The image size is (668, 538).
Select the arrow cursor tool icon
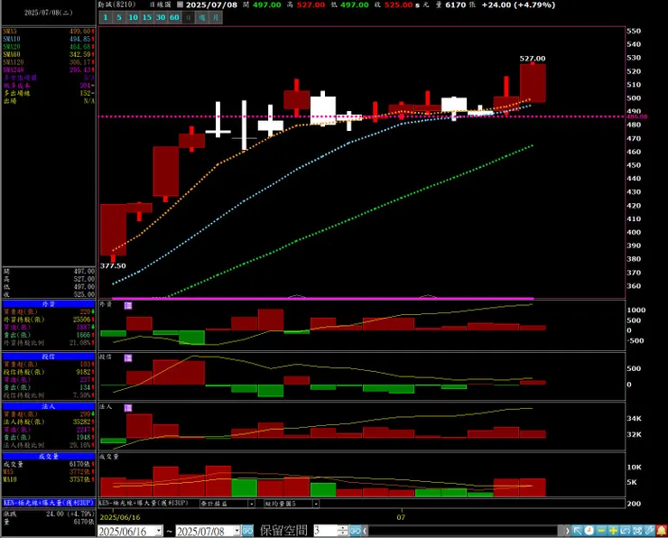coord(577,531)
